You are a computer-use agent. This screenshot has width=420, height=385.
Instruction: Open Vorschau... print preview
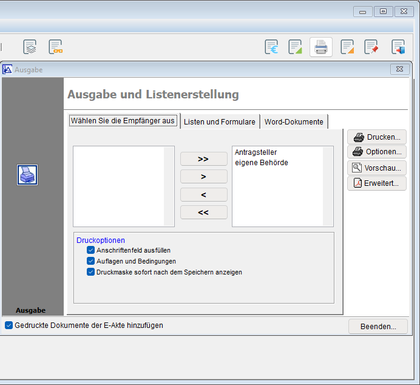(377, 168)
